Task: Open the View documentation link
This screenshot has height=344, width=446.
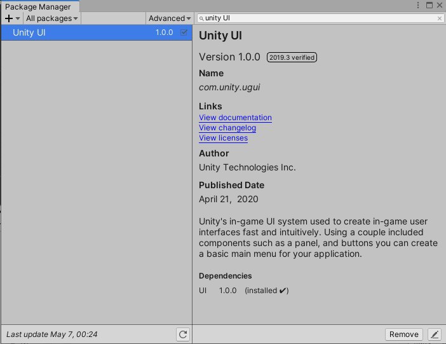Action: coord(235,118)
